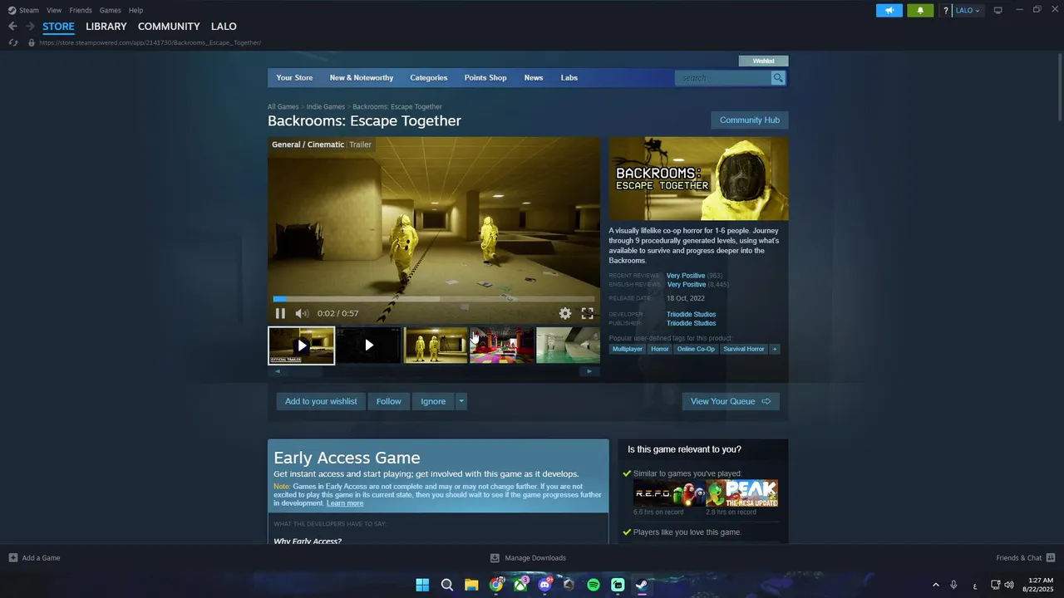
Task: Select the official trailer thumbnail
Action: click(x=301, y=346)
